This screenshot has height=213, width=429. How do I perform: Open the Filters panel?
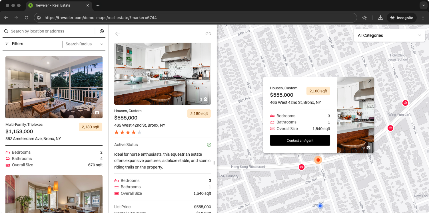[14, 44]
